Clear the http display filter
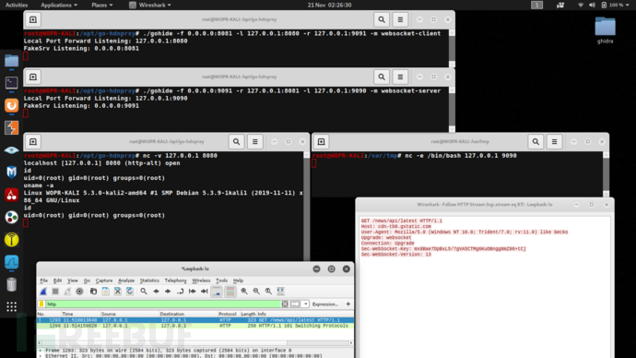636x358 pixels. point(285,304)
